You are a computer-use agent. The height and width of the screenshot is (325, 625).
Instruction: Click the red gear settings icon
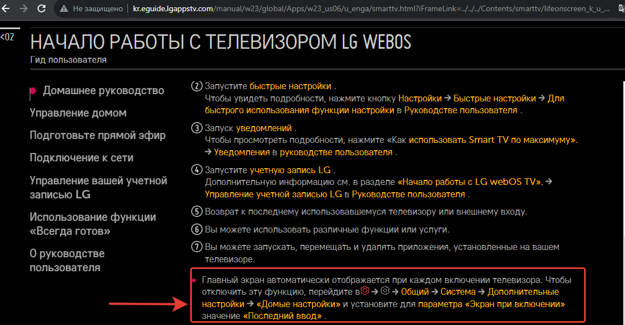365,291
